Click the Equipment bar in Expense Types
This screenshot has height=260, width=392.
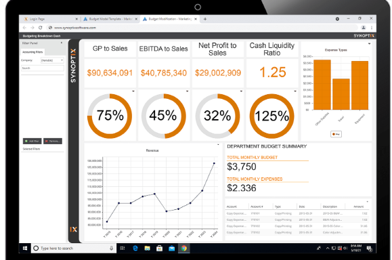pyautogui.click(x=360, y=85)
